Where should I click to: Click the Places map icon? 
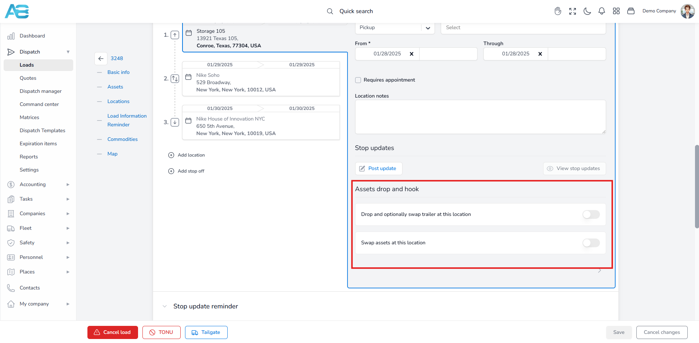[x=11, y=272]
